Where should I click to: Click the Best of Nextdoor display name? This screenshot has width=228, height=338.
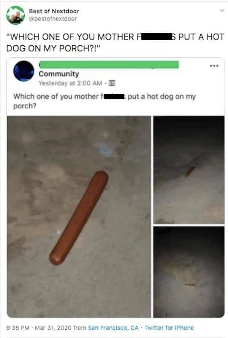pyautogui.click(x=54, y=11)
